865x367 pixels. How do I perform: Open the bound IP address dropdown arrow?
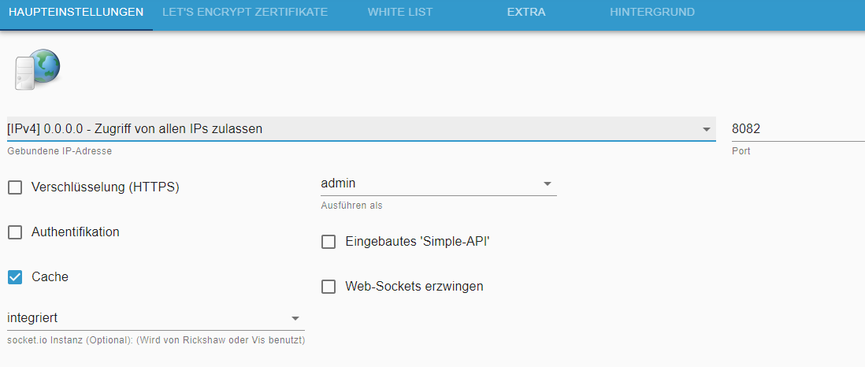pos(706,129)
